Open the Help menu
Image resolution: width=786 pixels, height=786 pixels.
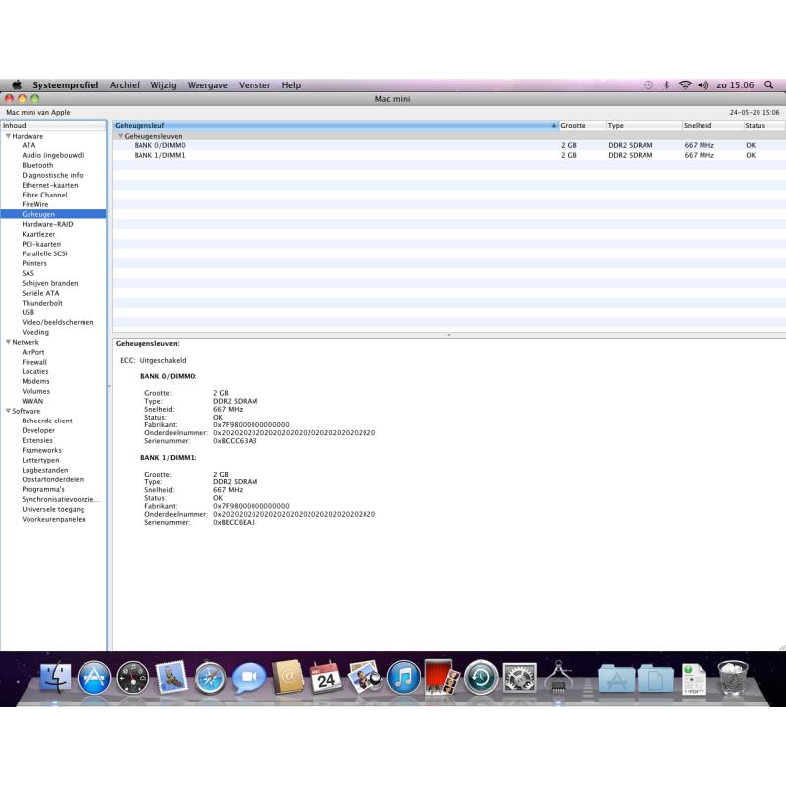(291, 84)
